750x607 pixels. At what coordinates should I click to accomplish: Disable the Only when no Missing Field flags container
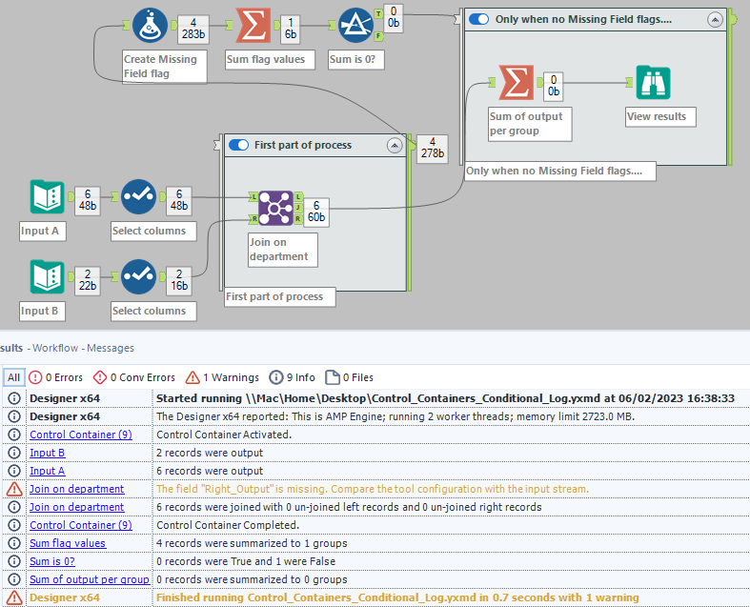[478, 19]
